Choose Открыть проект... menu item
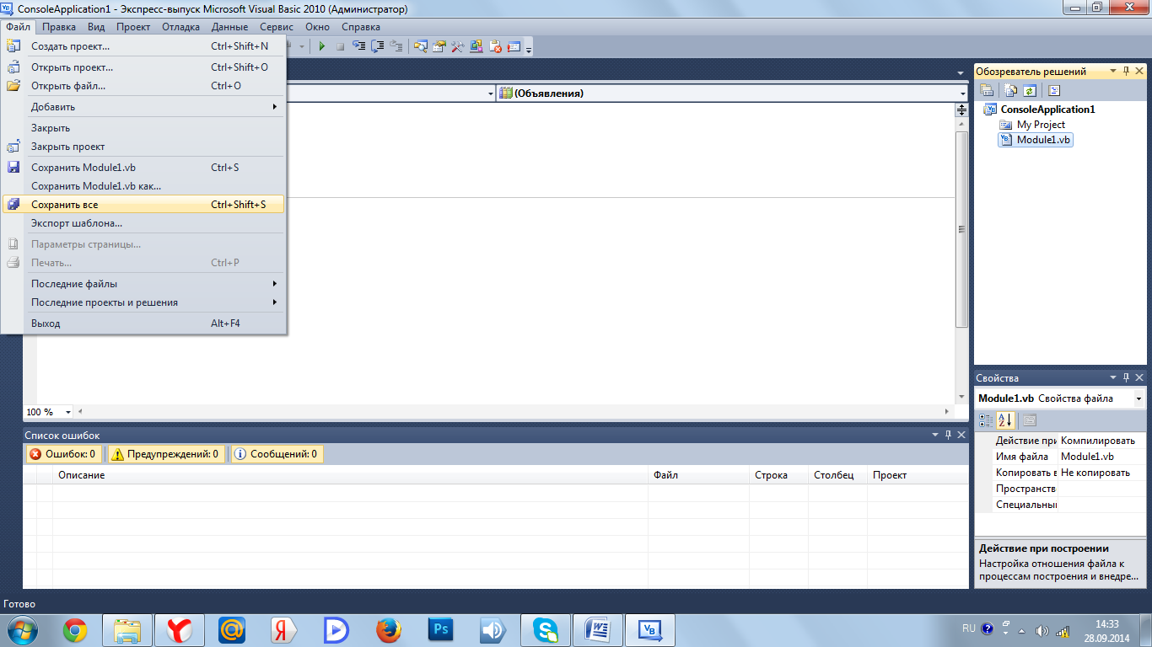The width and height of the screenshot is (1152, 647). pos(143,67)
